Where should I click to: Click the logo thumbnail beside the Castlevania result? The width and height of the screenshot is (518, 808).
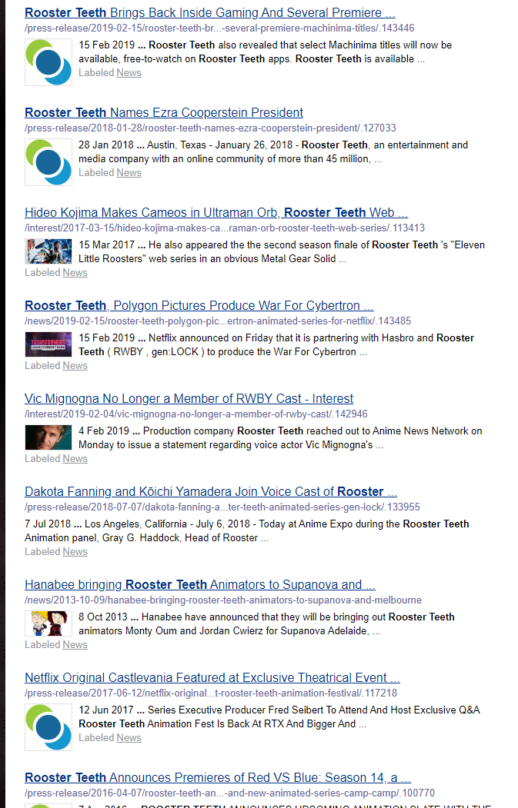tap(48, 727)
